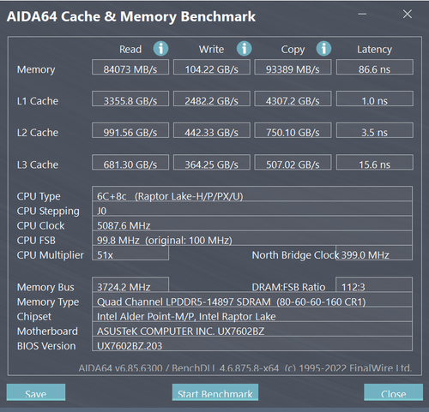
Task: Minimize the benchmark window
Action: click(x=362, y=14)
